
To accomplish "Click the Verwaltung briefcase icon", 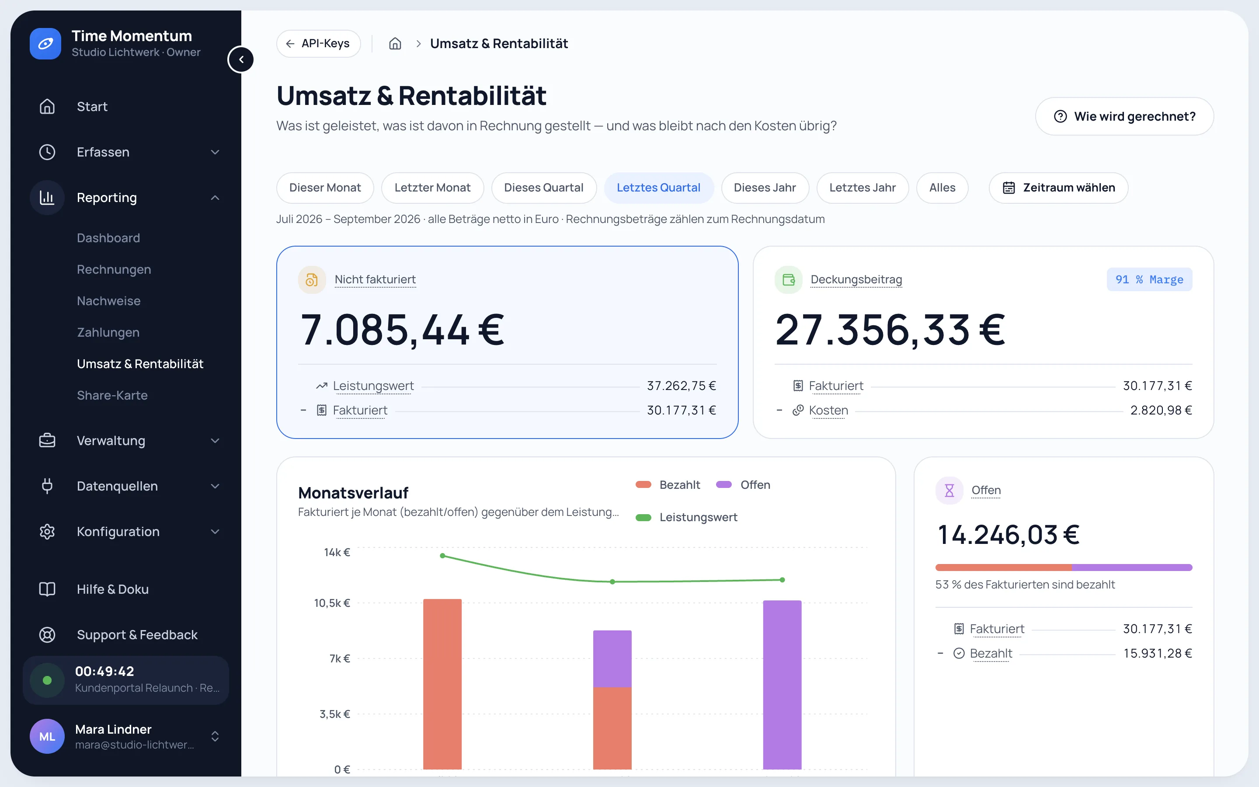I will click(47, 440).
